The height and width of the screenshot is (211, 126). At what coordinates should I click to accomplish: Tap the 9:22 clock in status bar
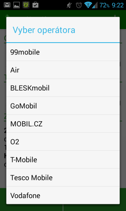tap(118, 5)
